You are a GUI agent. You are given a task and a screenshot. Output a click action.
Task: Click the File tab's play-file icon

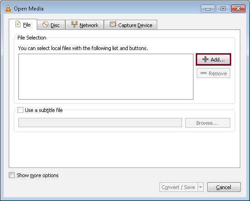point(18,24)
